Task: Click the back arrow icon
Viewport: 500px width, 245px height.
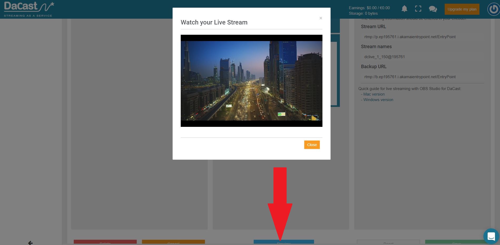Action: click(30, 243)
